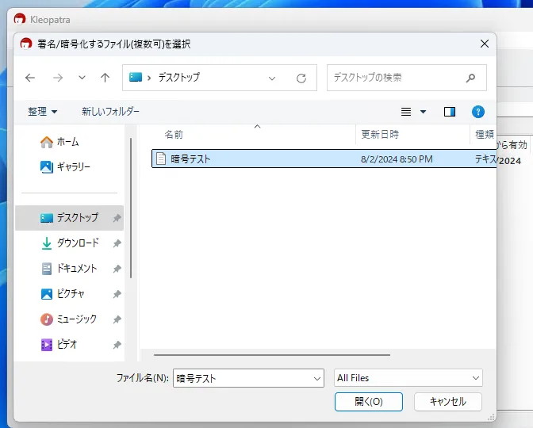The image size is (533, 428).
Task: Open view options dropdown arrow
Action: [x=424, y=112]
